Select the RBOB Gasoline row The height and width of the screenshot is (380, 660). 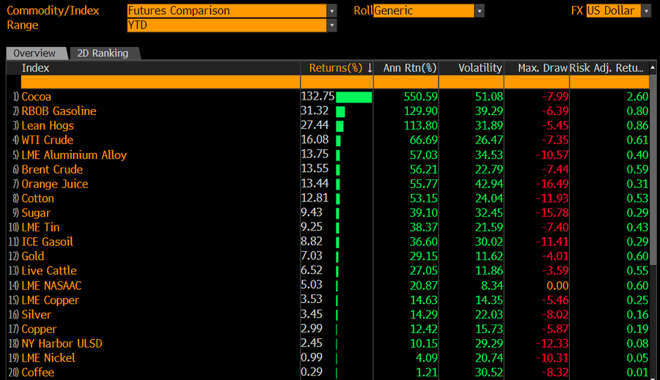click(329, 111)
